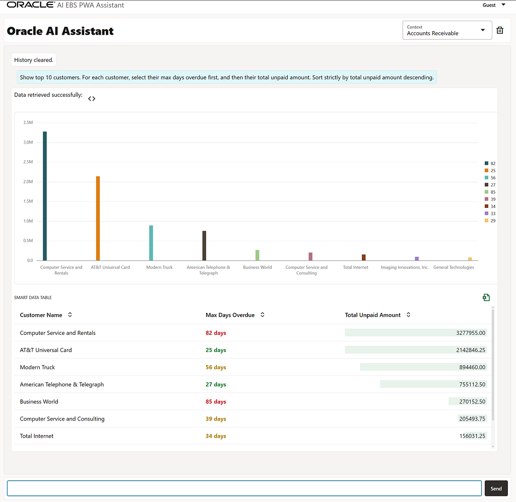Click the General Technologies axis label
The height and width of the screenshot is (502, 516).
pyautogui.click(x=454, y=267)
